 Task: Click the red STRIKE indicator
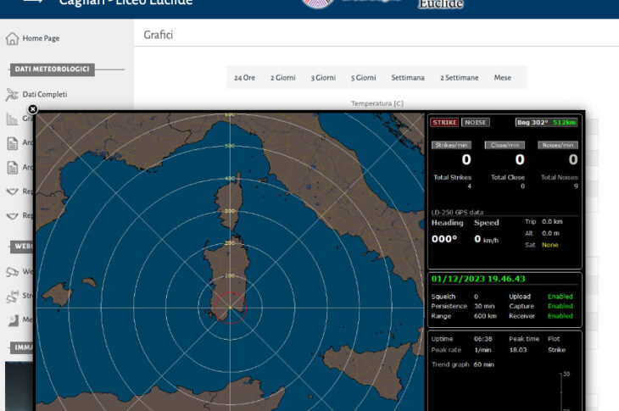tap(444, 122)
